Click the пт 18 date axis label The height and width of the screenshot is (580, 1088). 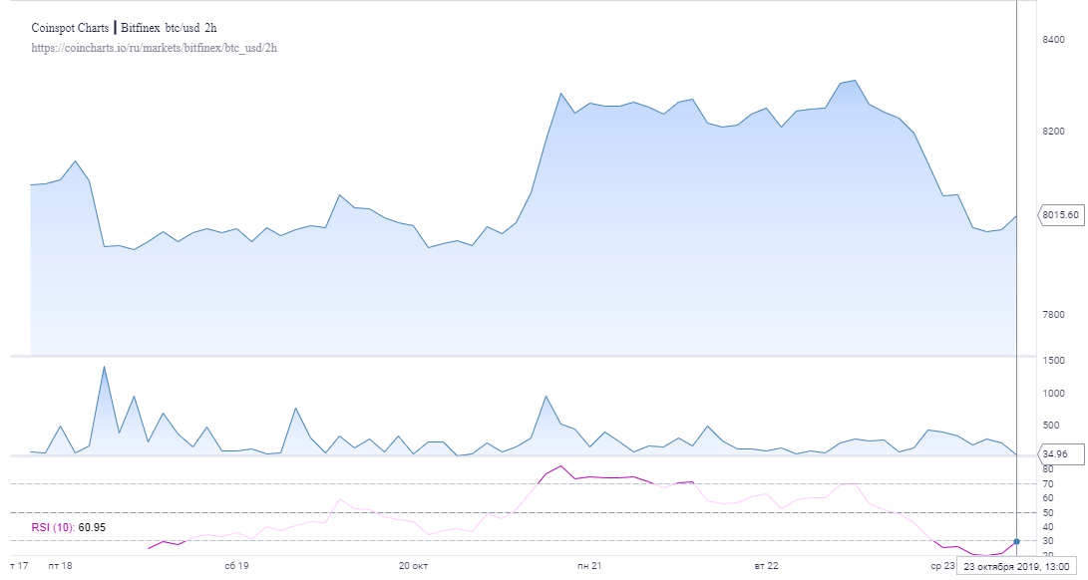[61, 565]
